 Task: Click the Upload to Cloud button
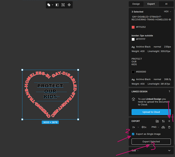pyautogui.click(x=151, y=112)
